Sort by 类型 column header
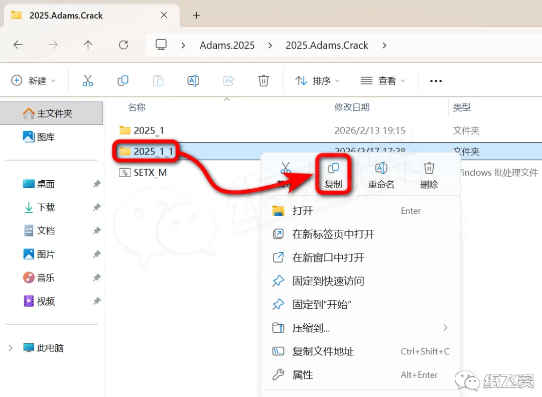Viewport: 542px width, 397px height. pos(462,107)
